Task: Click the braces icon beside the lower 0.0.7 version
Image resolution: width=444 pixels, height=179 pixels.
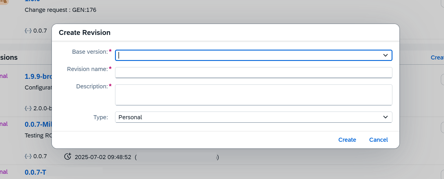Action: [28, 156]
